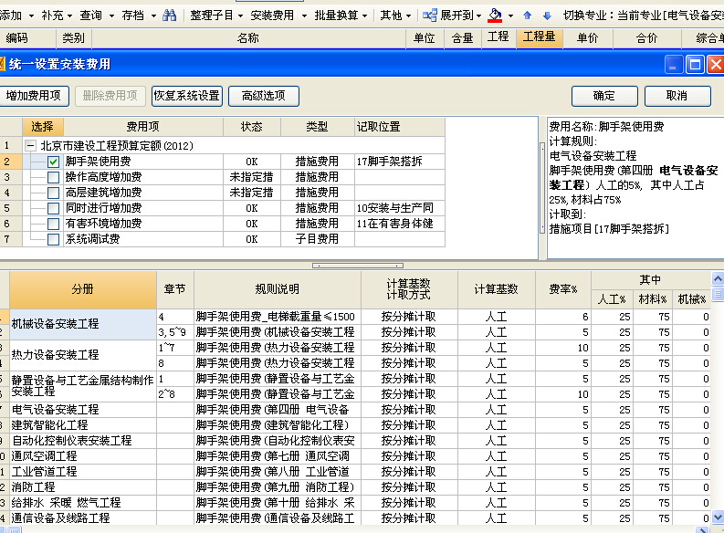
Task: Click the 删除费用项 button
Action: pyautogui.click(x=110, y=96)
